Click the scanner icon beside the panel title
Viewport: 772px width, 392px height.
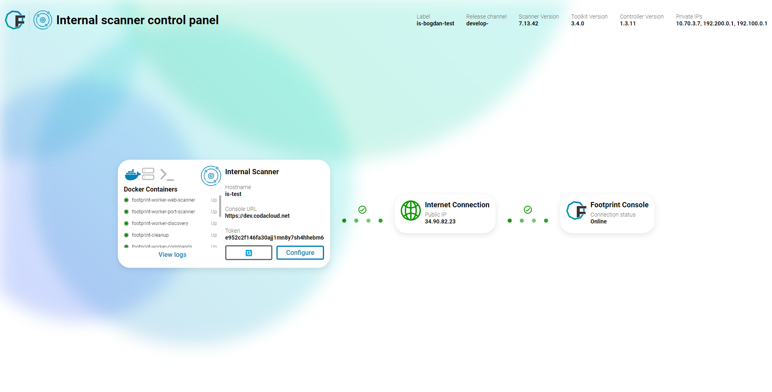pyautogui.click(x=43, y=20)
